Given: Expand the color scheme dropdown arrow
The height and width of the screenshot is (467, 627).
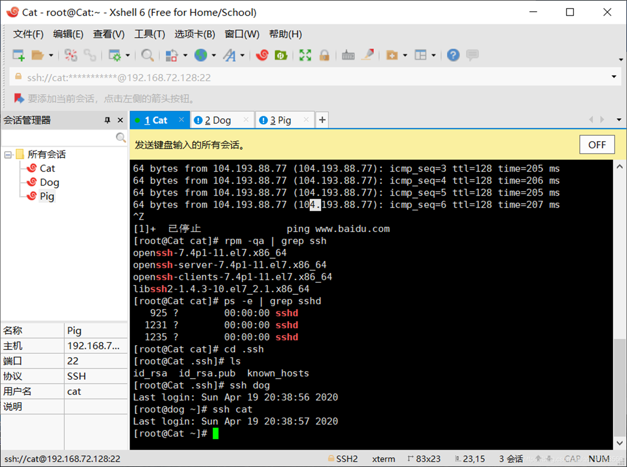Looking at the screenshot, I should click(185, 55).
